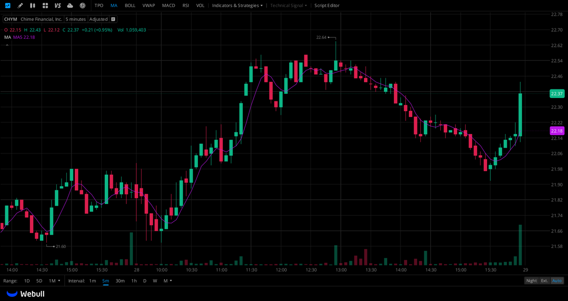Click the cloud save icon
Image resolution: width=568 pixels, height=301 pixels.
70,6
